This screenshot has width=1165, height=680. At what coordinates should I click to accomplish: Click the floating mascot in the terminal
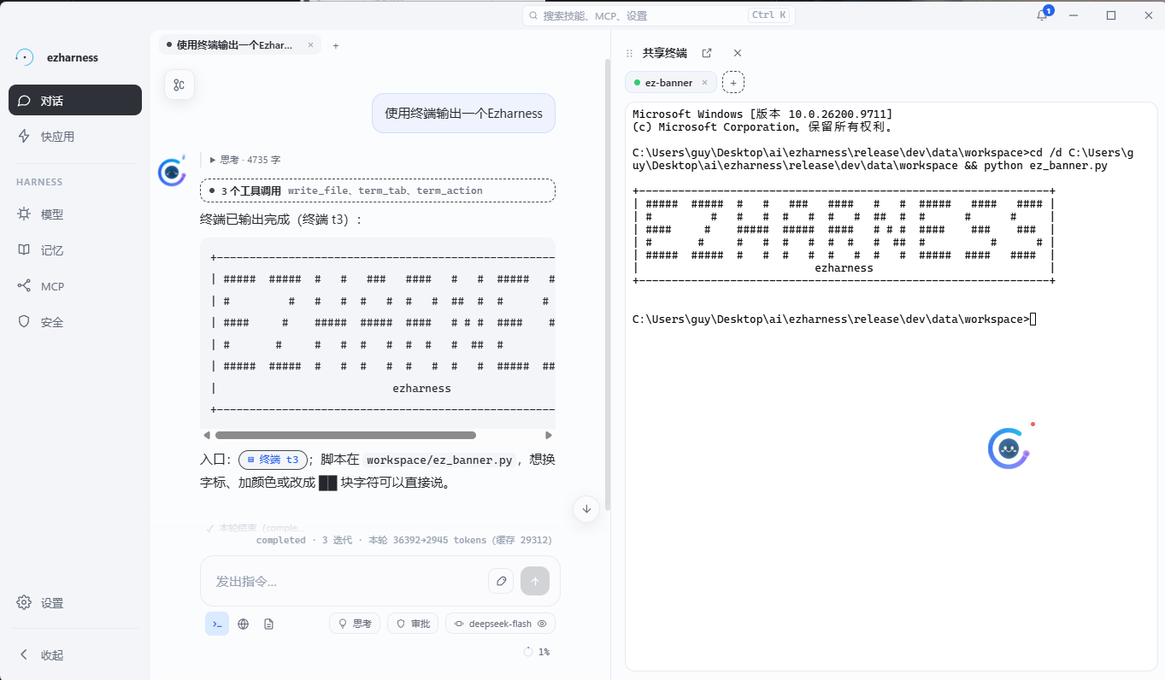coord(1010,447)
